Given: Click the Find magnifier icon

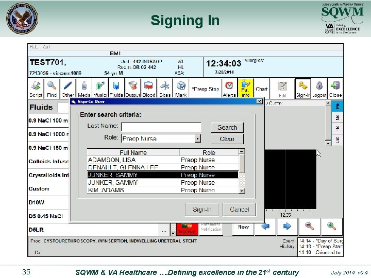Looking at the screenshot, I should click(52, 89).
